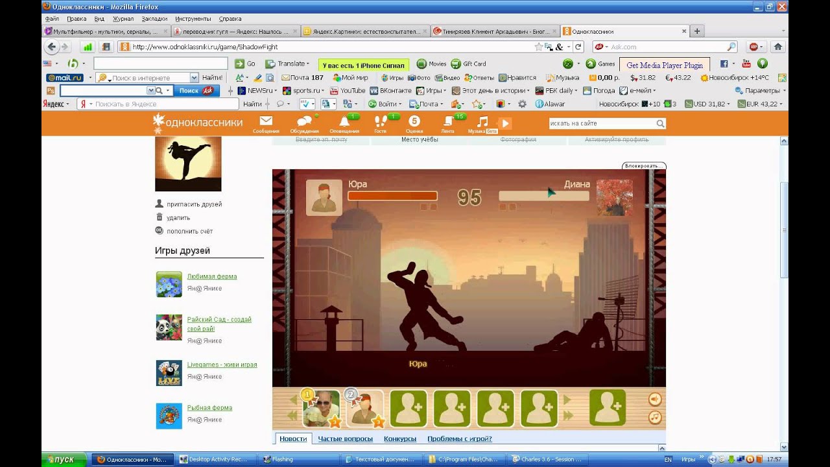Select rank 2 player avatar in game bar
This screenshot has width=830, height=467.
click(364, 408)
